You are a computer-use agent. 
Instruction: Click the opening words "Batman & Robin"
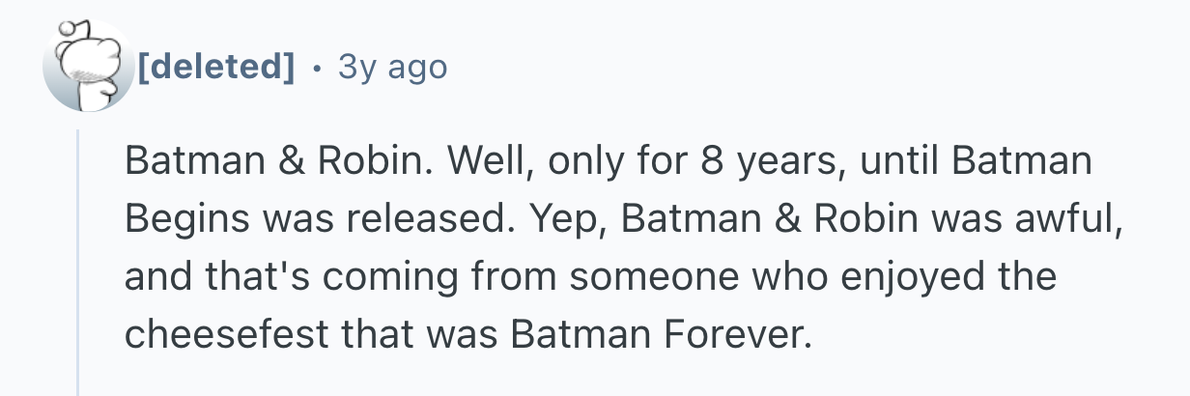[x=272, y=161]
